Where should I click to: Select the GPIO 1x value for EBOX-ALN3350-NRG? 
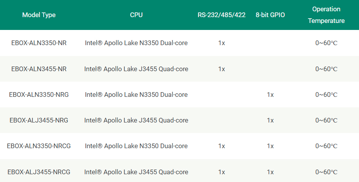pos(270,94)
